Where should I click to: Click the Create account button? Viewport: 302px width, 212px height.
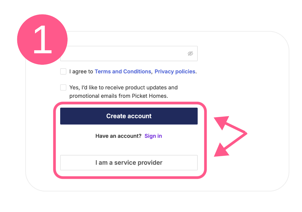[129, 116]
